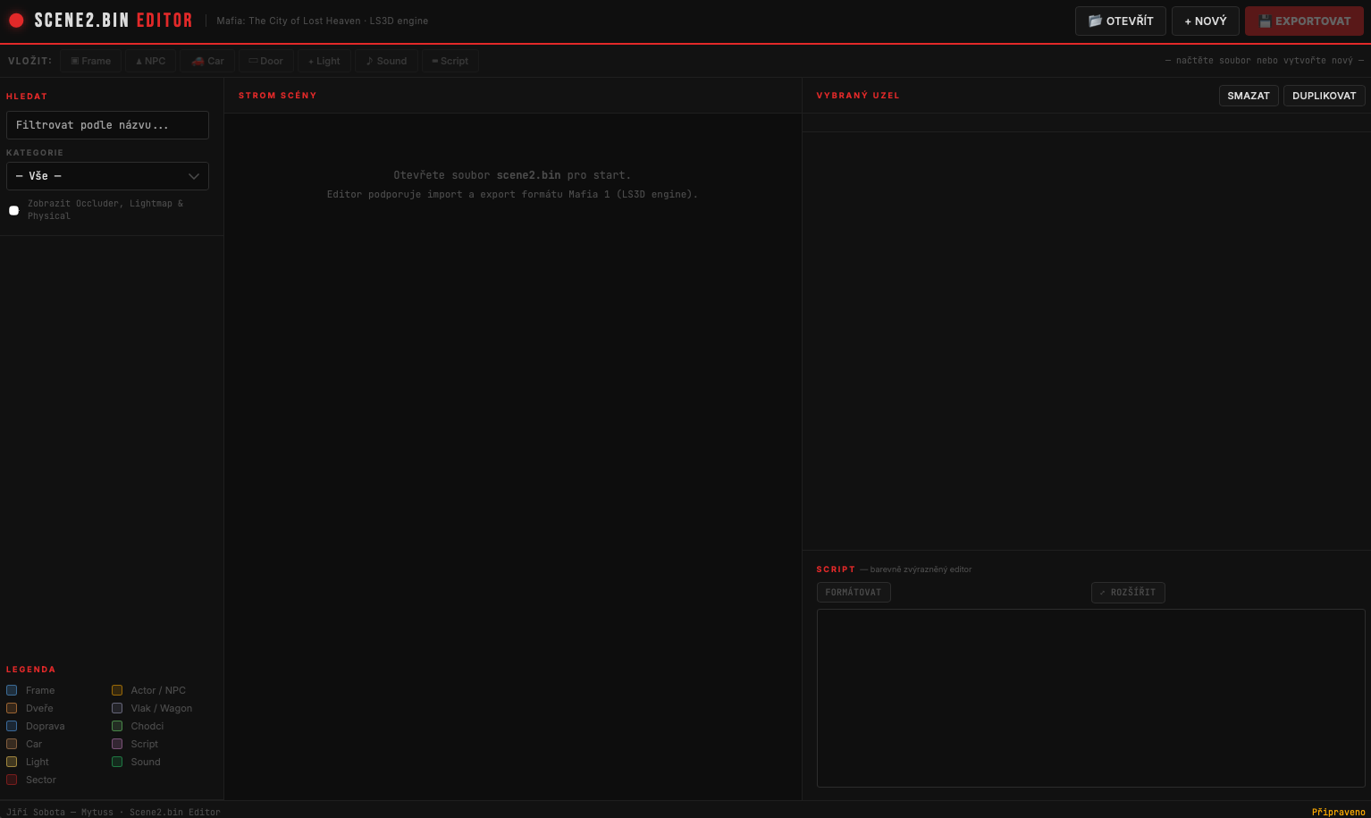This screenshot has width=1371, height=818.
Task: Click the Frame legend color swatch
Action: point(12,690)
